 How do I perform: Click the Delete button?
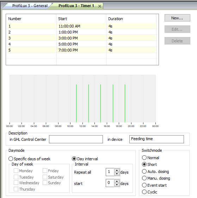[177, 41]
